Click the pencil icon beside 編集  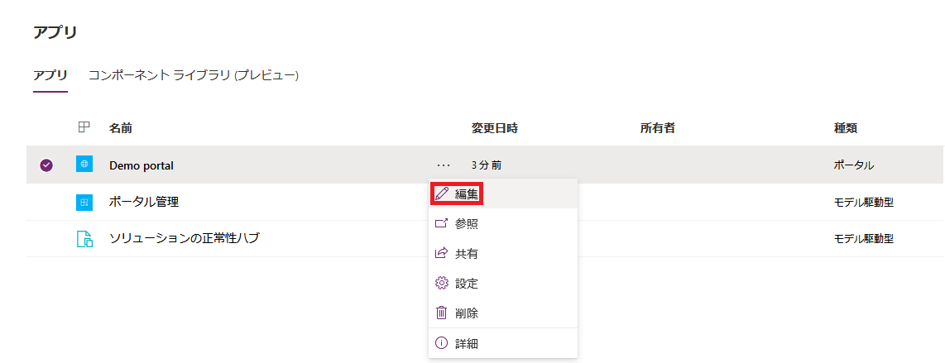(442, 194)
